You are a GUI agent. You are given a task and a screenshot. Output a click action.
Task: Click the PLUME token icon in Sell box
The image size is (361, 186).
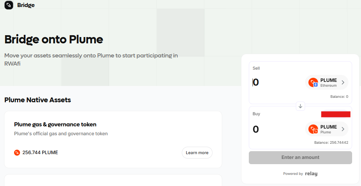[313, 82]
